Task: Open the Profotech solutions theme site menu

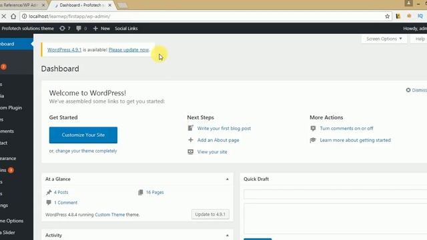Action: 27,28
